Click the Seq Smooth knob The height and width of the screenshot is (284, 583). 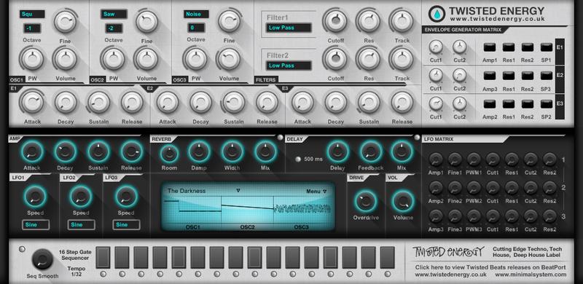[x=42, y=259]
